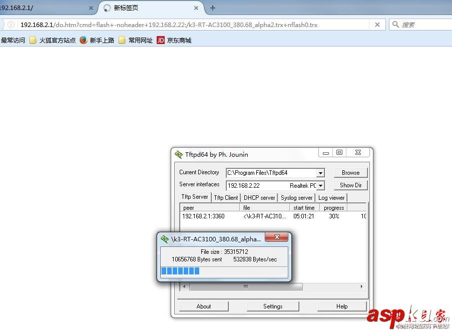
Task: Switch to the Log viewer tab
Action: [x=331, y=198]
